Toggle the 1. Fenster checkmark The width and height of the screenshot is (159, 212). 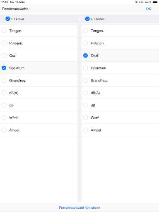coord(8,19)
